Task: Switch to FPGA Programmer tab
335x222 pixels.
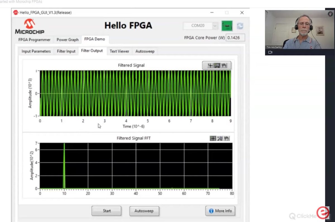Action: click(x=34, y=40)
